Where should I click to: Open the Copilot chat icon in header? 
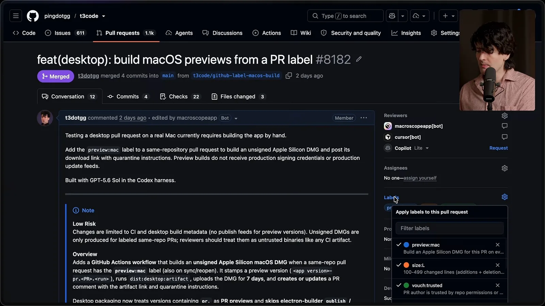(x=392, y=16)
